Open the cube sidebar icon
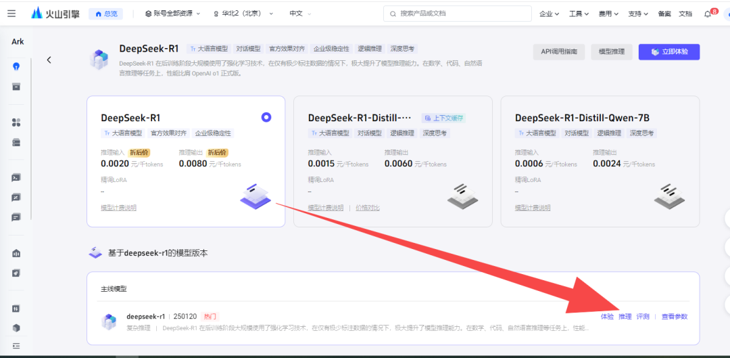Image resolution: width=730 pixels, height=358 pixels. point(16,328)
